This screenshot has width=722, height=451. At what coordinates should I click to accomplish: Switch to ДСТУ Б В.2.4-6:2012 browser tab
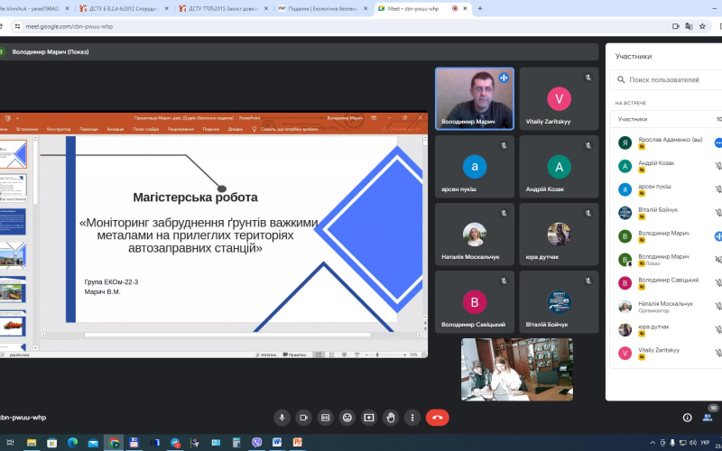point(125,8)
